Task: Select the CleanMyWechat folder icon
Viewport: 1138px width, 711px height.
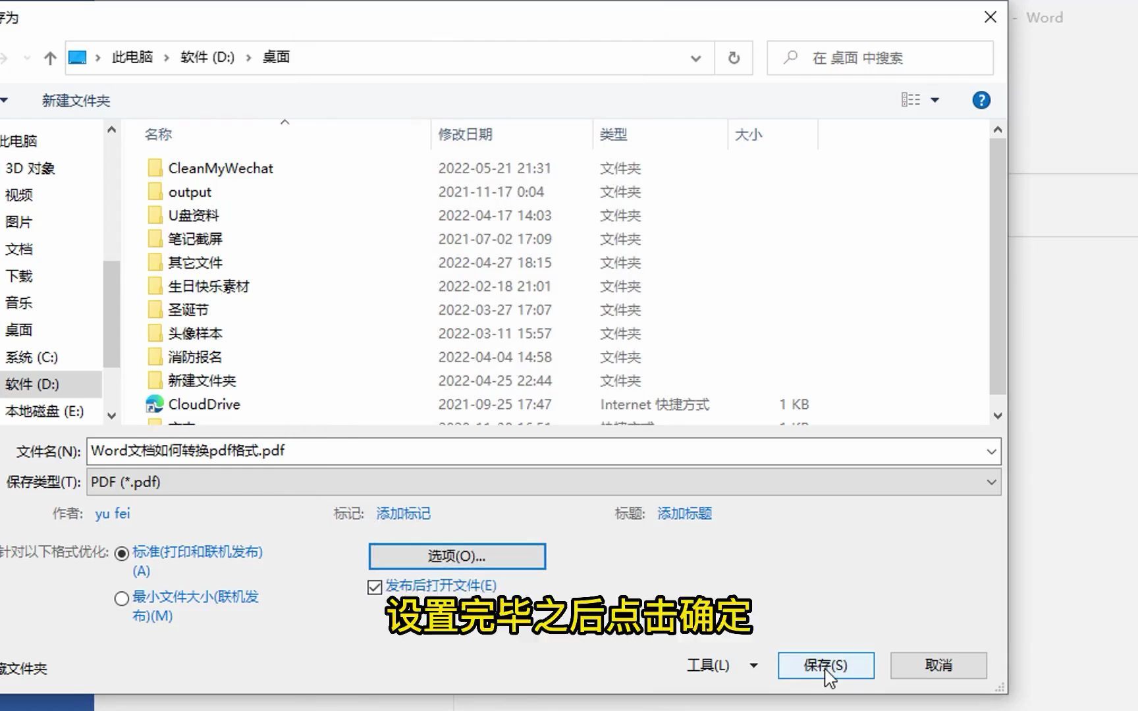Action: click(155, 168)
